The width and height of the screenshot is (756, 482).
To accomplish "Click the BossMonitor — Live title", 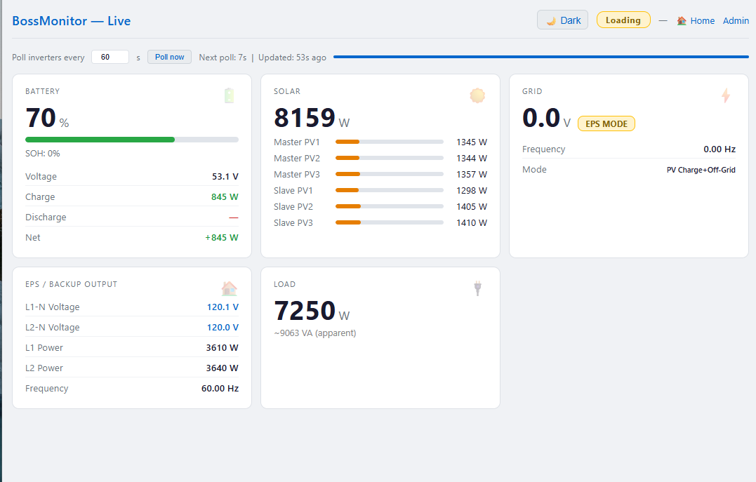I will tap(72, 21).
